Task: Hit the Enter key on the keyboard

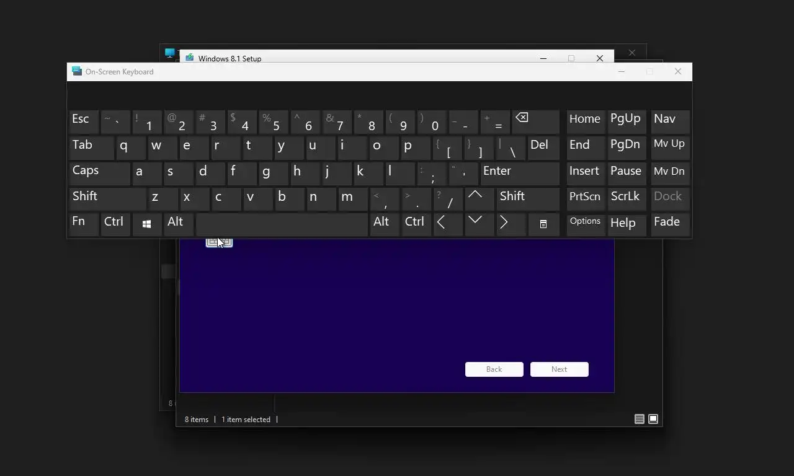Action: (520, 173)
